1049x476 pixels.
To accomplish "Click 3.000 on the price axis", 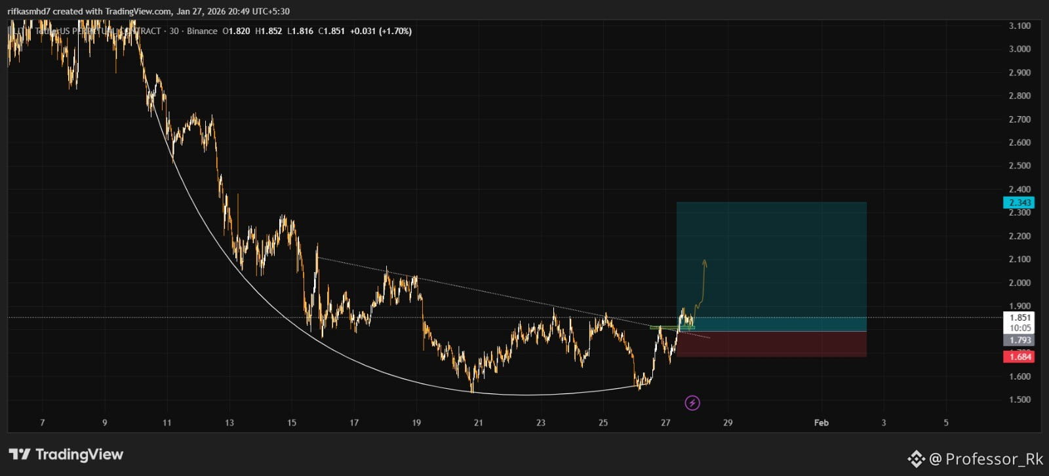I will (1019, 49).
